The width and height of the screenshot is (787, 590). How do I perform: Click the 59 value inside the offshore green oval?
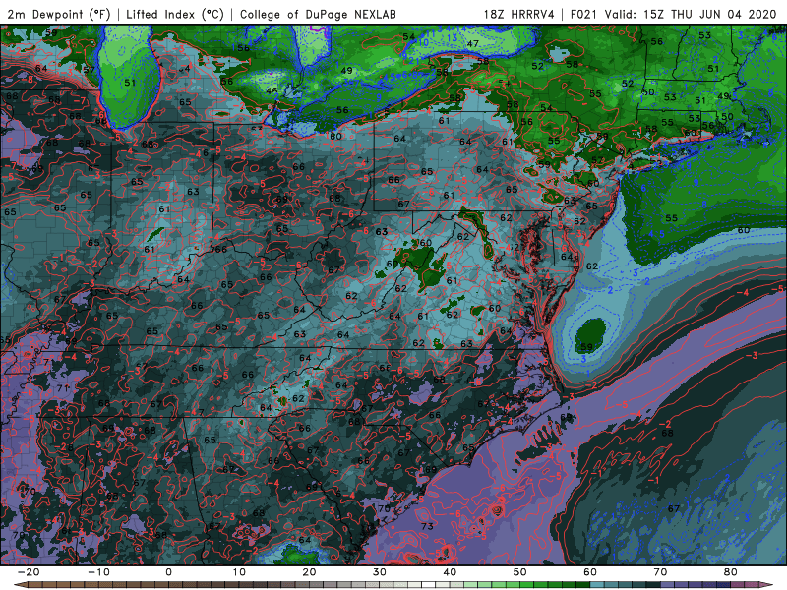coord(586,346)
